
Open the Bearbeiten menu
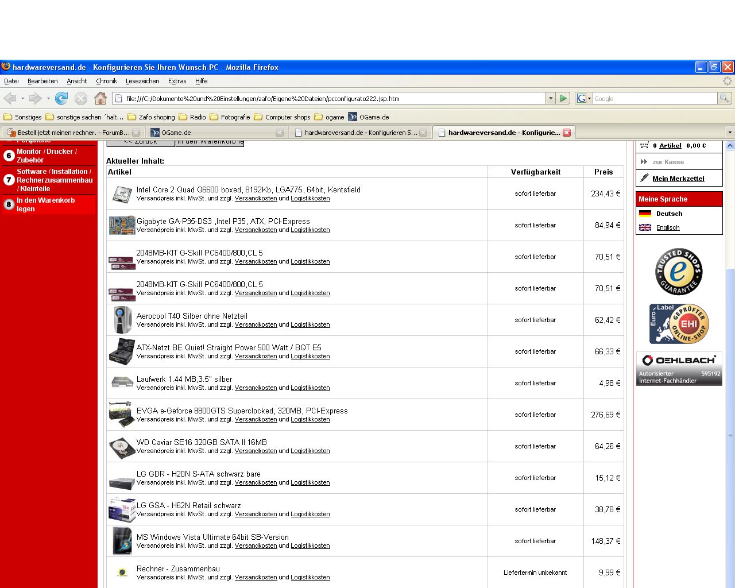[42, 81]
